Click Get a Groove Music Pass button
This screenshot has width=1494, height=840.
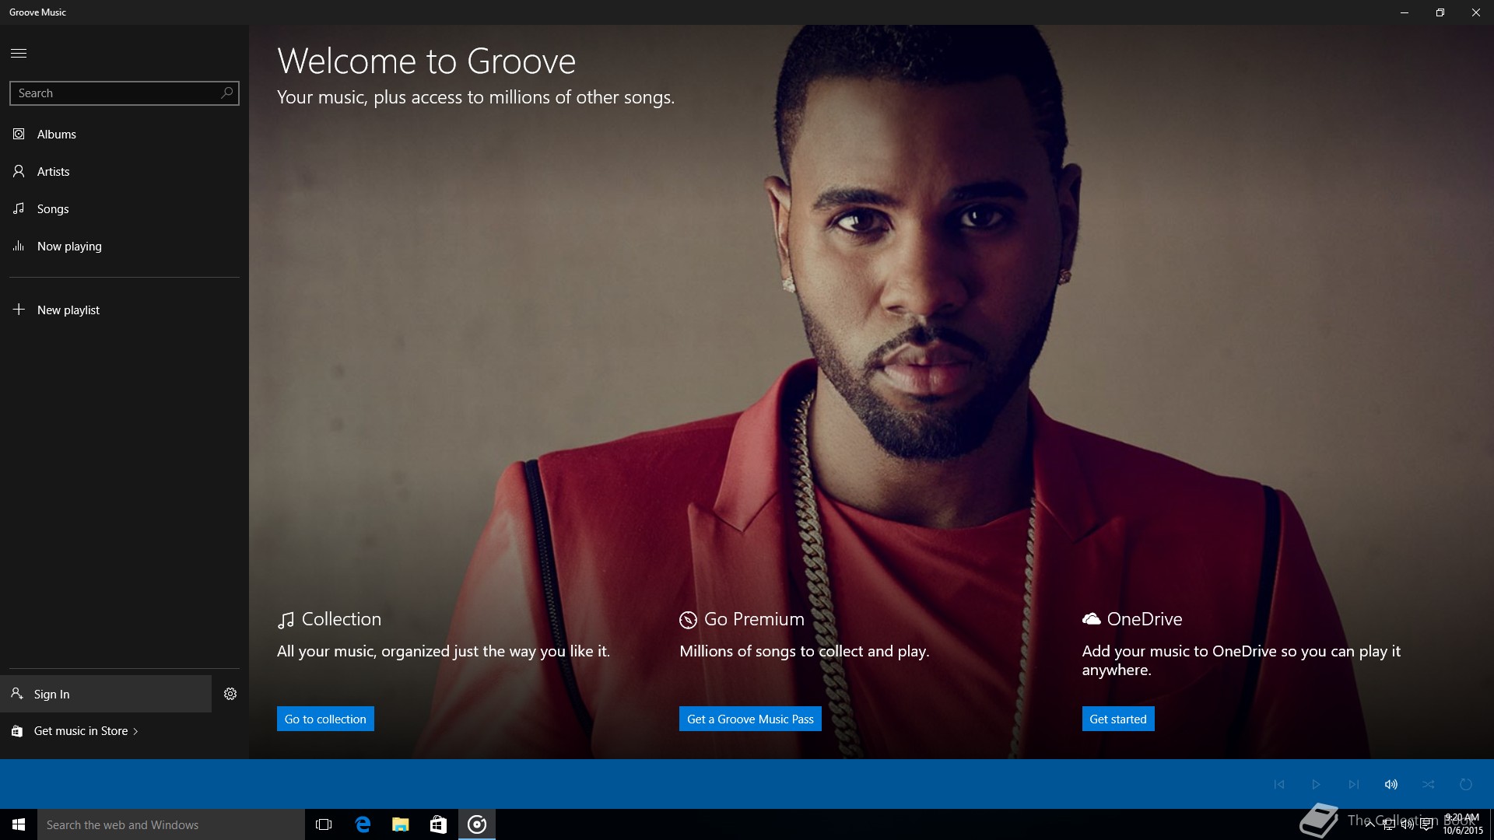pos(750,719)
